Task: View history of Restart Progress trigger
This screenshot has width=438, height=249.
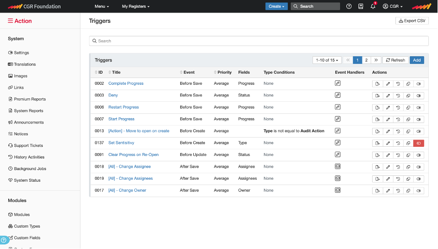Action: pyautogui.click(x=398, y=108)
